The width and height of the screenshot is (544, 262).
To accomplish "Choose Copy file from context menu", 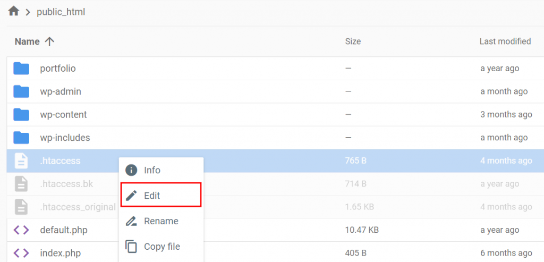I will click(161, 247).
